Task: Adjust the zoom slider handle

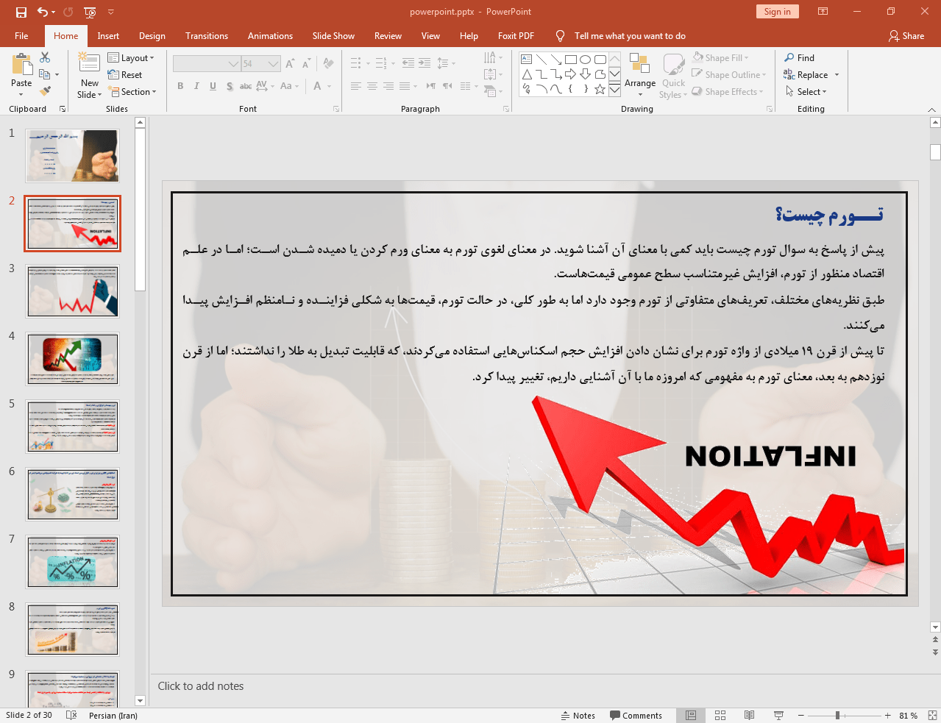Action: click(837, 716)
